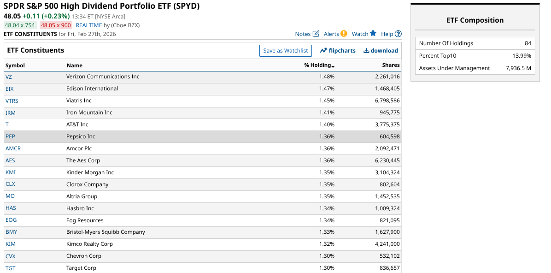Open the Notes link
Viewport: 551px width, 273px height.
click(x=303, y=34)
